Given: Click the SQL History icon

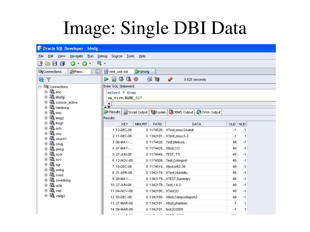Looking at the screenshot, I should 150,79.
